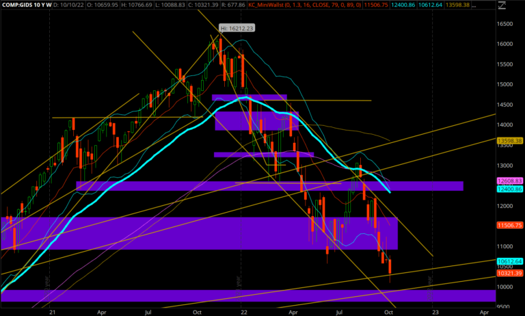Click the Apr label at far right of time axis
The image size is (525, 316).
484,312
